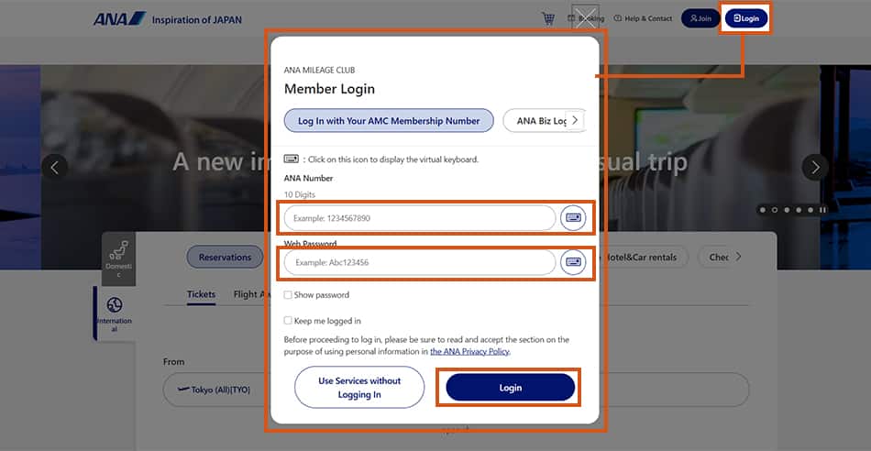This screenshot has width=871, height=451.
Task: Expand more reservation categories chevron
Action: pos(739,257)
